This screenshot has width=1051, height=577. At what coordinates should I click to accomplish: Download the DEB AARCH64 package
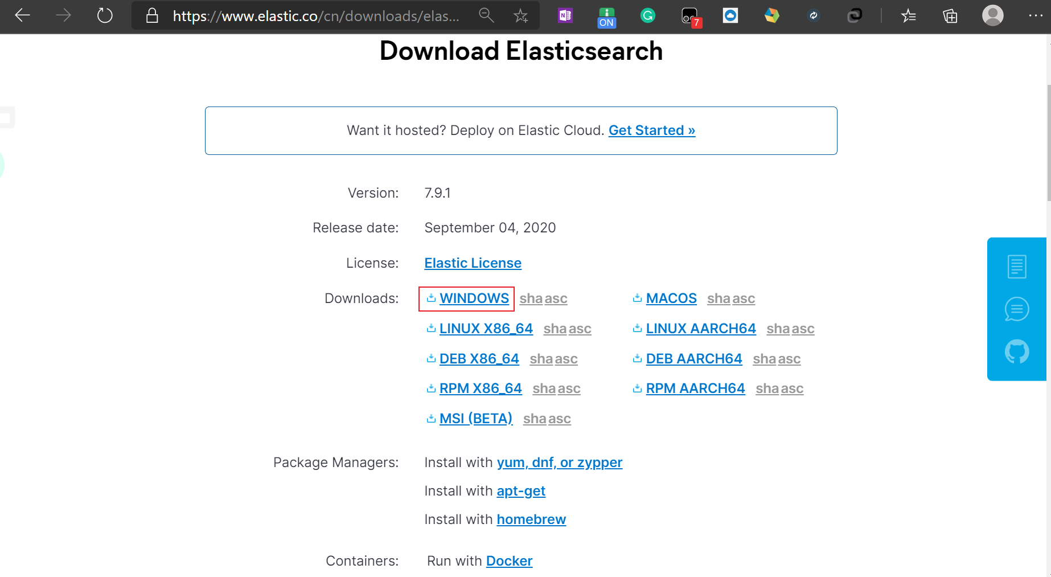point(694,359)
